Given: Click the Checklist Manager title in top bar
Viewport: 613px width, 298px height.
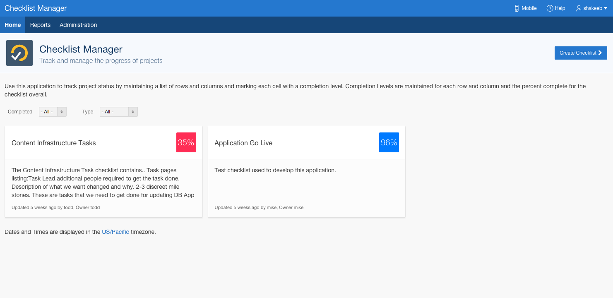Looking at the screenshot, I should pyautogui.click(x=36, y=8).
